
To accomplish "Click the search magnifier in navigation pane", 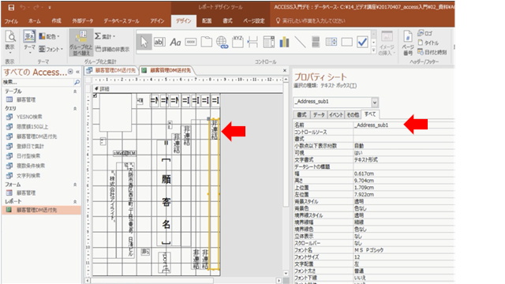I will (x=77, y=82).
